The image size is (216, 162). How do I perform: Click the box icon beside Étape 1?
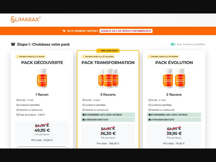(x=13, y=44)
